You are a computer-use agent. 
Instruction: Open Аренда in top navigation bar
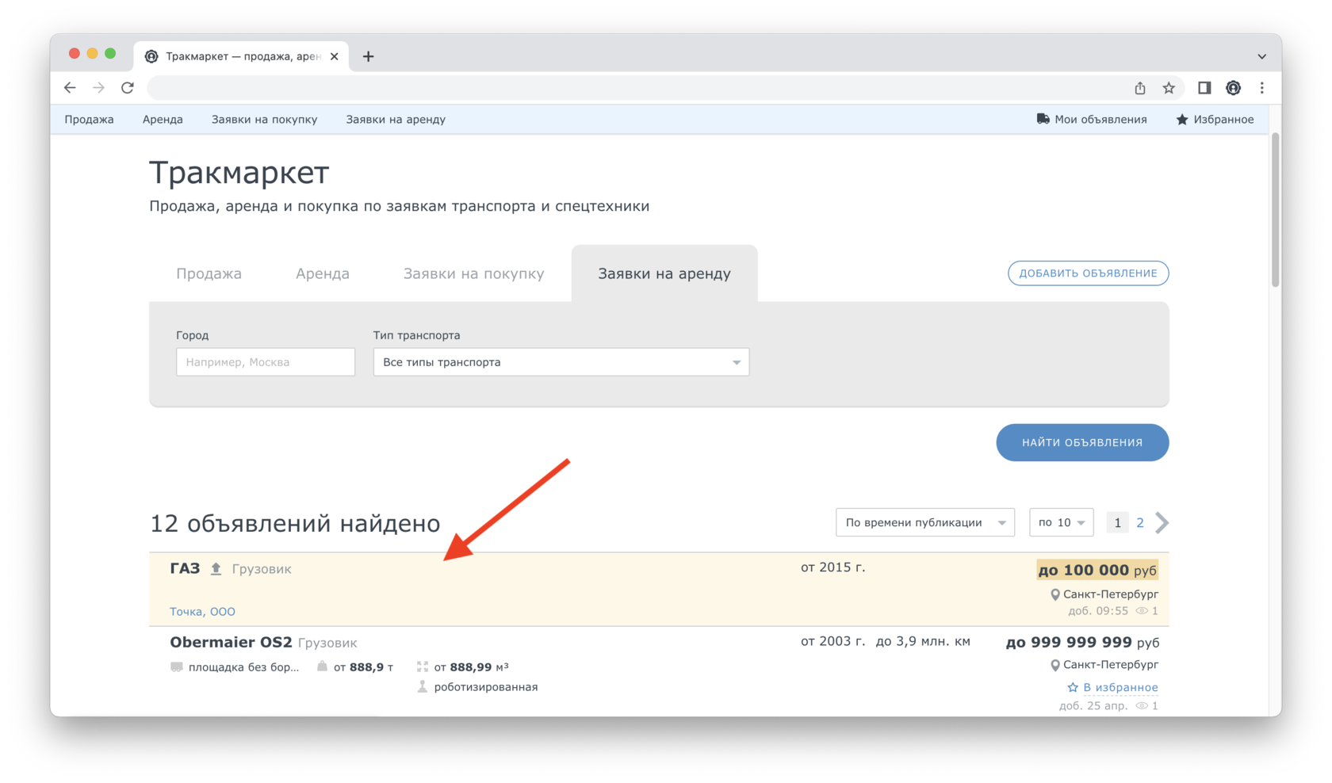click(163, 120)
